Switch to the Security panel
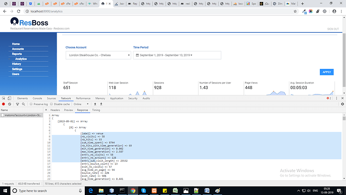346x195 pixels. [133, 98]
